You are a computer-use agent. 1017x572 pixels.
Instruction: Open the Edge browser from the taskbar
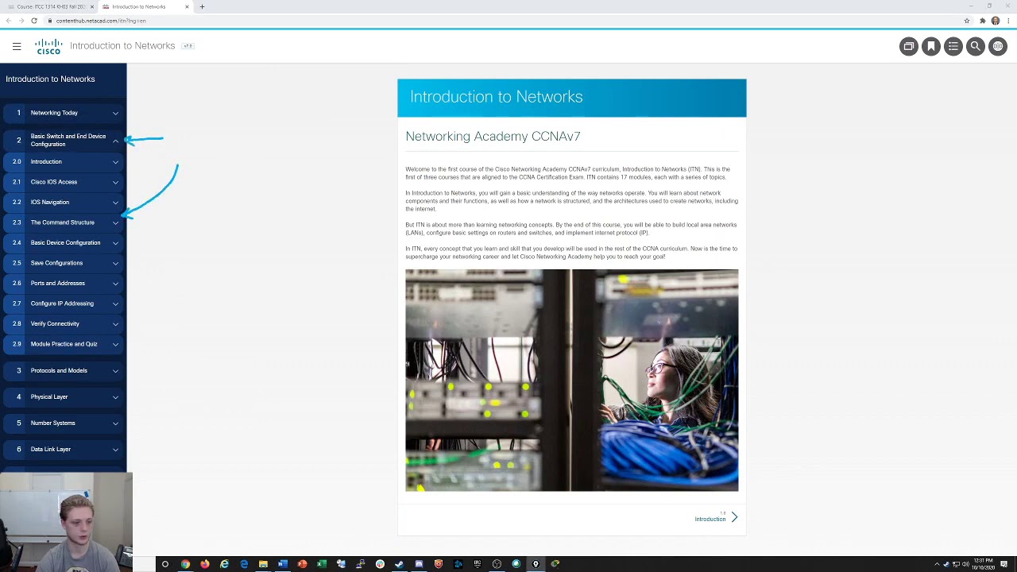[244, 564]
